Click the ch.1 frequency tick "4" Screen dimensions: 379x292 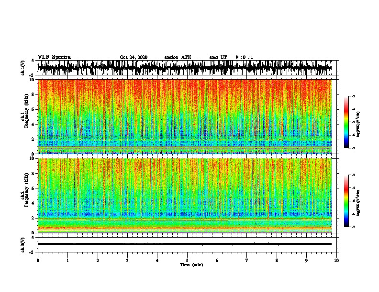(x=33, y=125)
